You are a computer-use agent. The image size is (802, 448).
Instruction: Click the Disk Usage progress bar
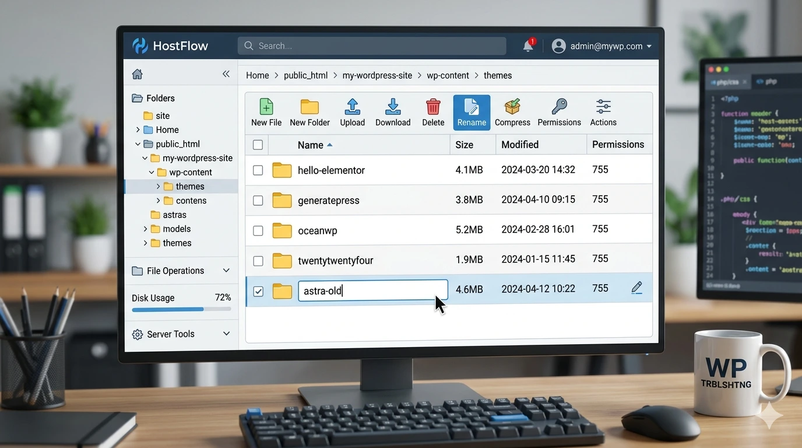(181, 310)
